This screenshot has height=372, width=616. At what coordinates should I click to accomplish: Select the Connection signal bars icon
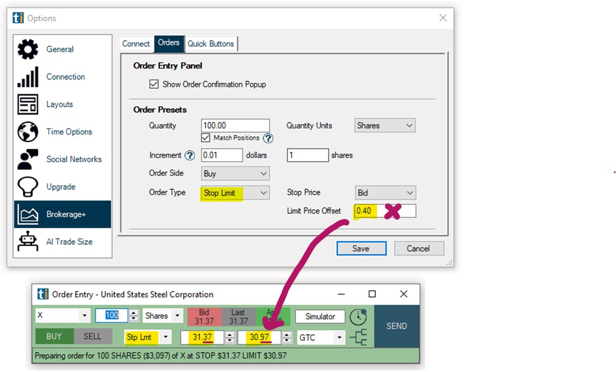[x=28, y=77]
